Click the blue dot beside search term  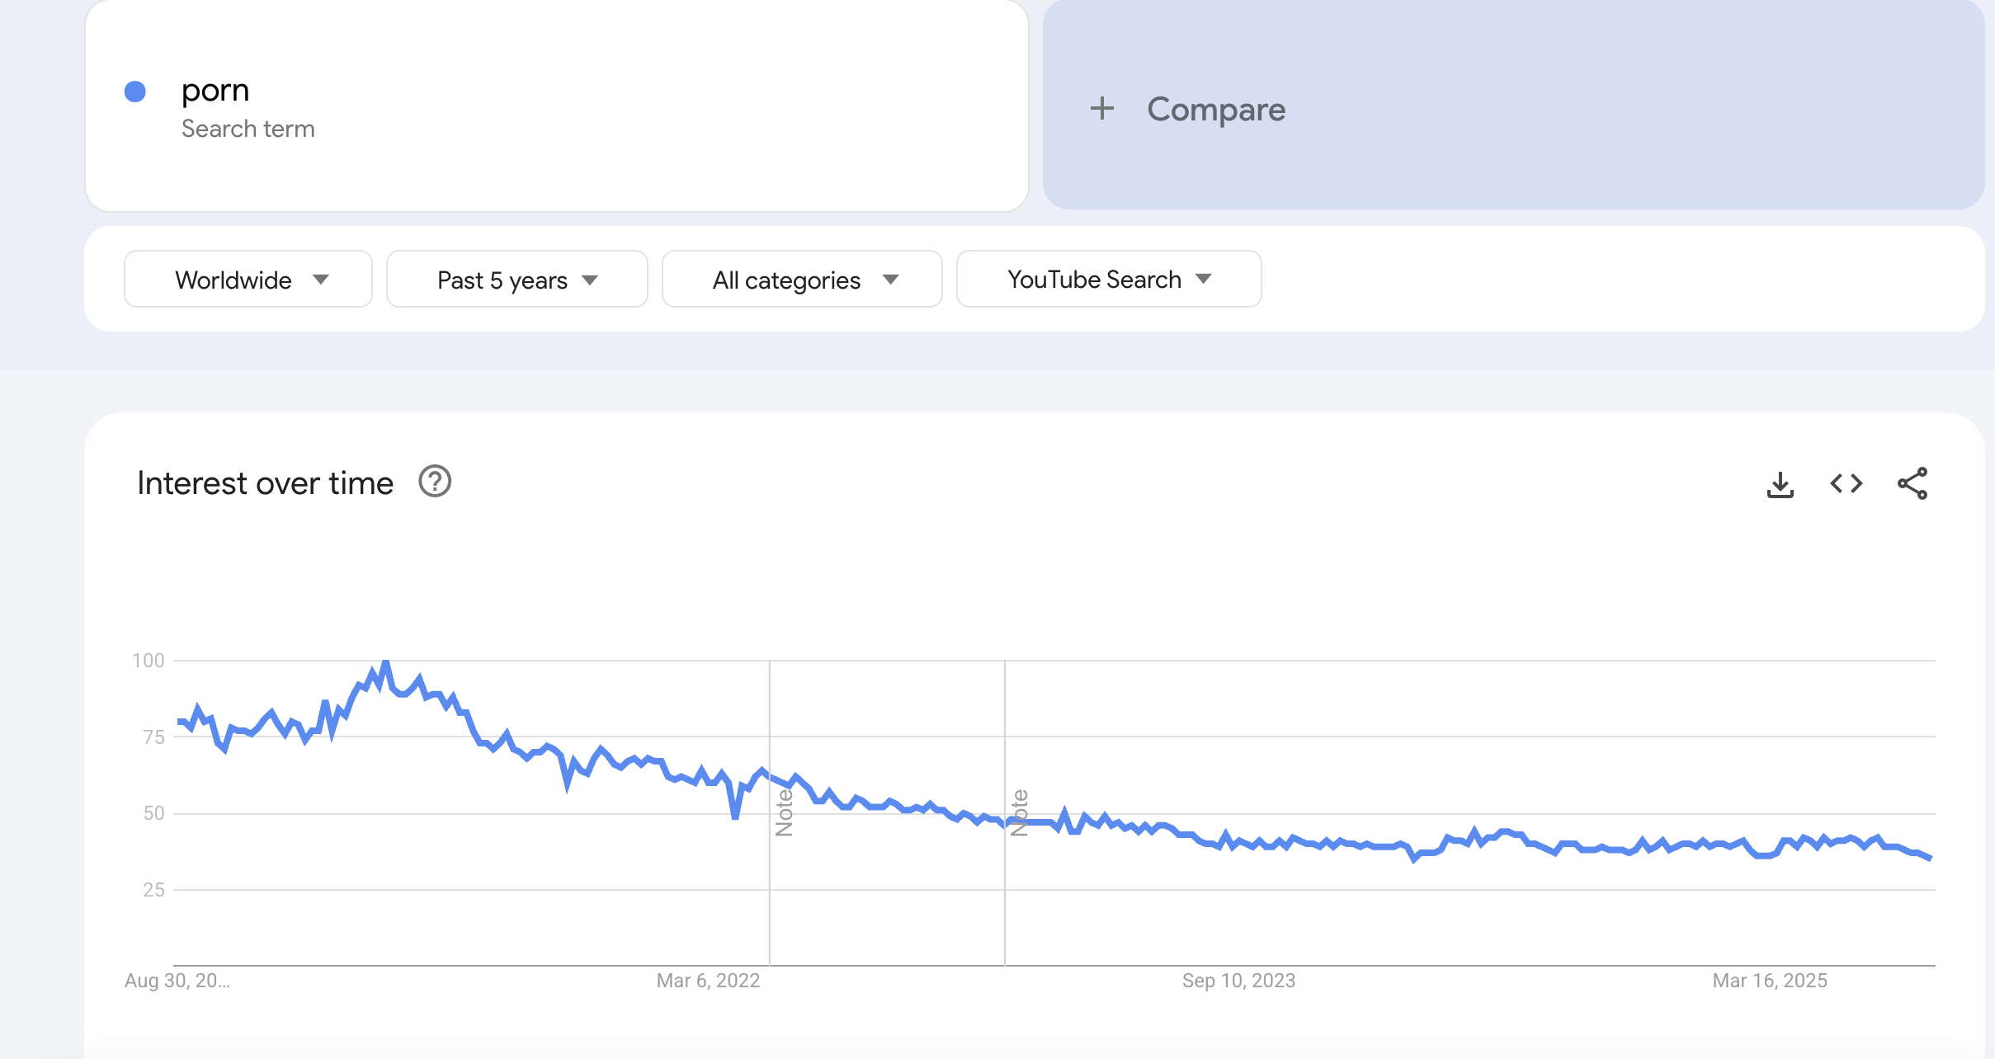pyautogui.click(x=135, y=92)
